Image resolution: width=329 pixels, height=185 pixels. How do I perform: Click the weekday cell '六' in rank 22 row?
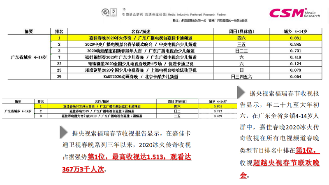click(x=241, y=64)
